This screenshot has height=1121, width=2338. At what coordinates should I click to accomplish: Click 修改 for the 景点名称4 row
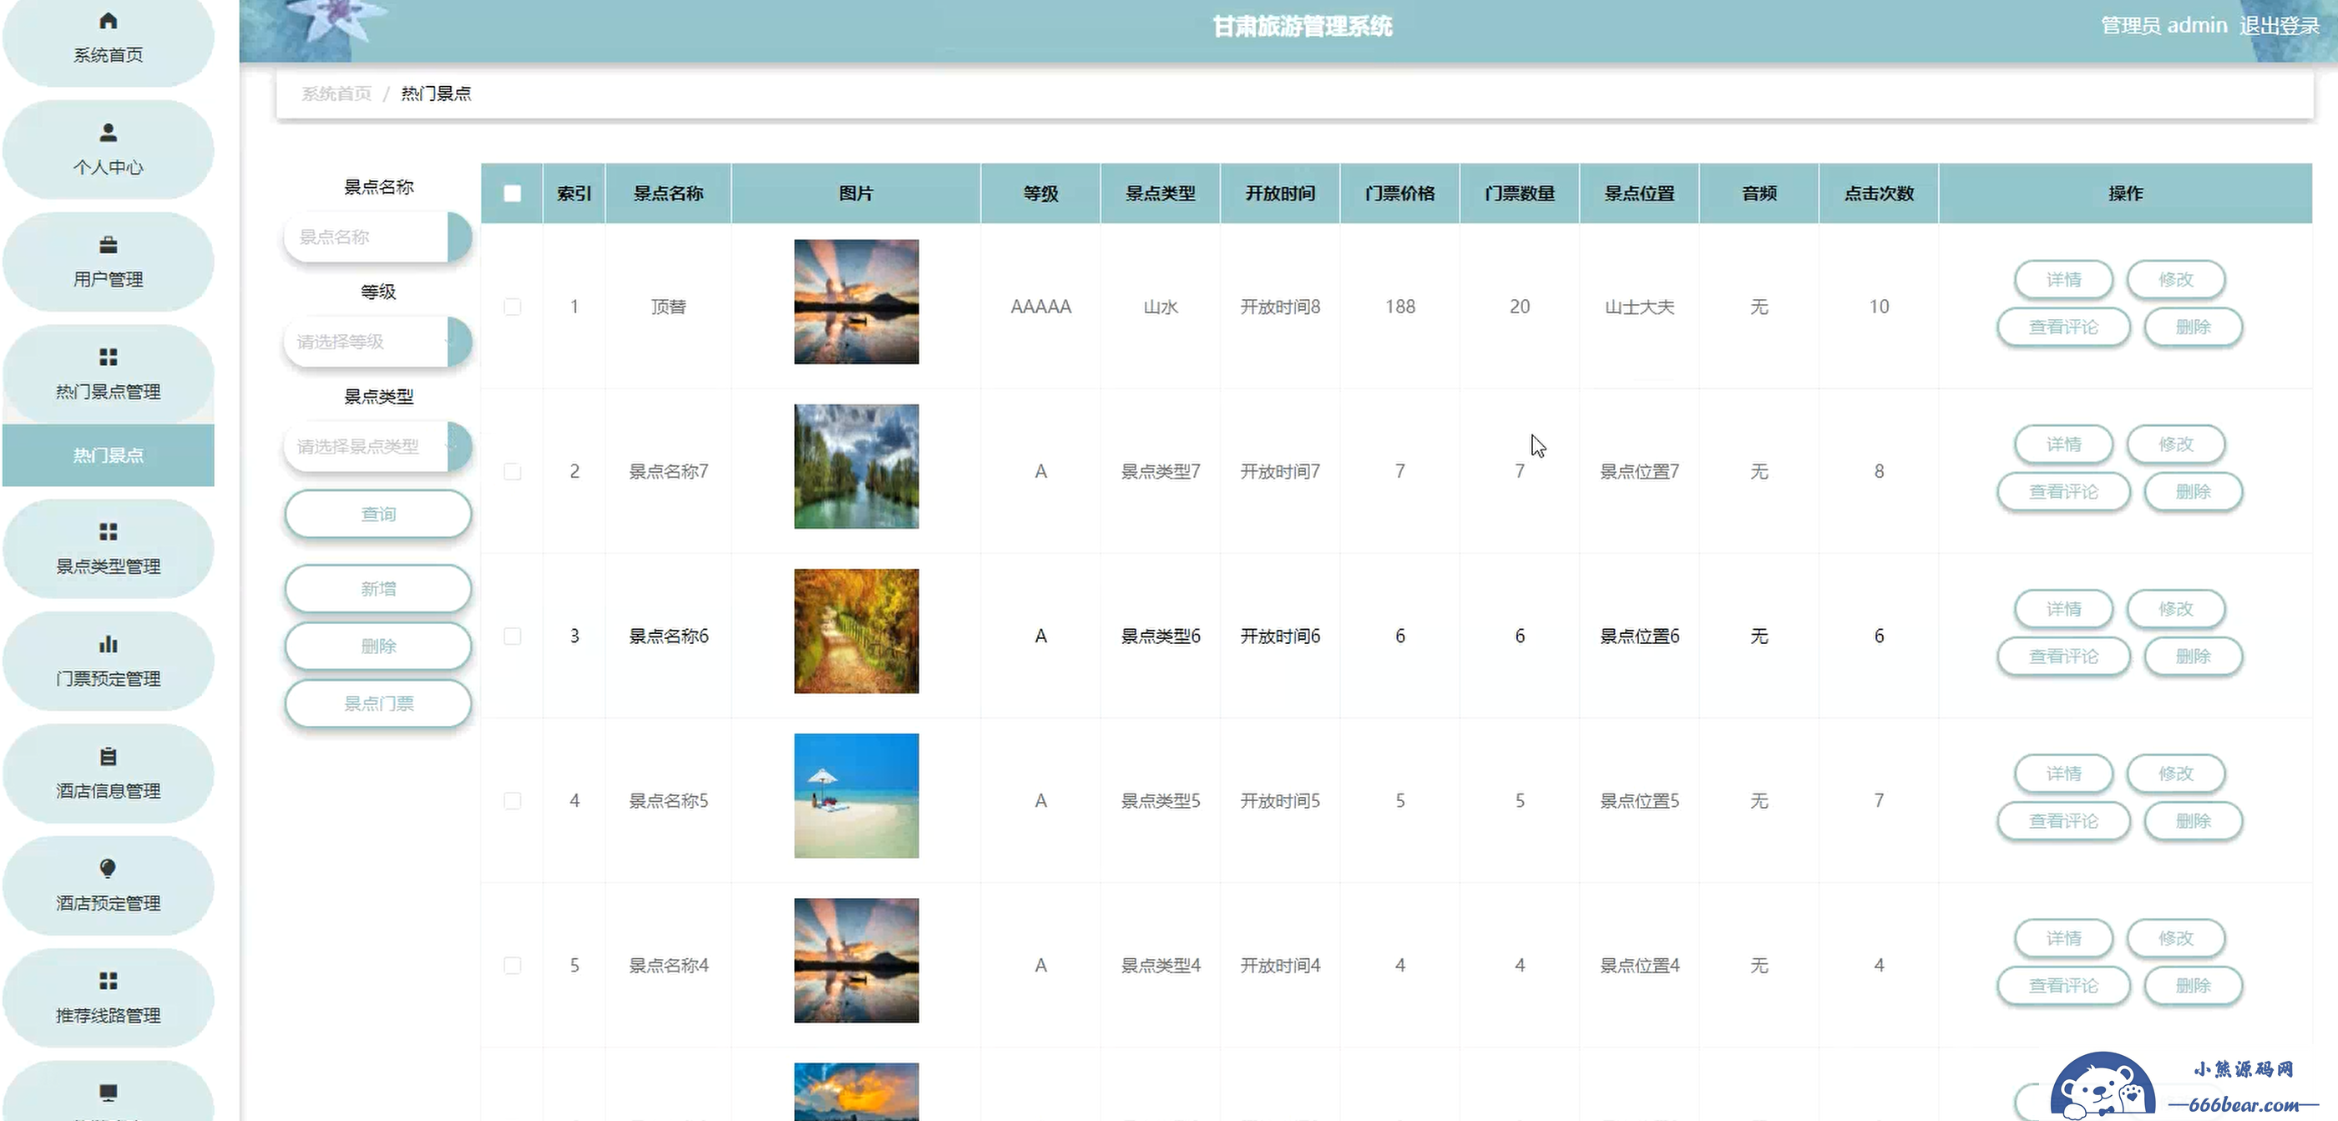(x=2175, y=937)
